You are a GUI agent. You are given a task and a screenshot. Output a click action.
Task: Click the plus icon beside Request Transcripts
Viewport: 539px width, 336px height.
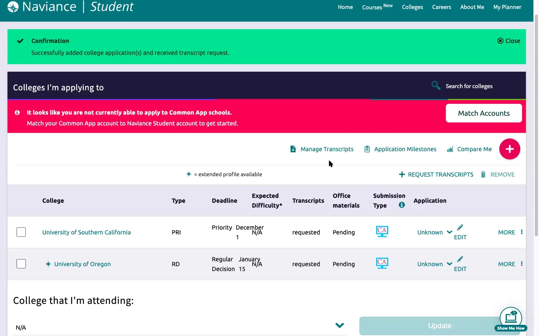click(x=402, y=174)
